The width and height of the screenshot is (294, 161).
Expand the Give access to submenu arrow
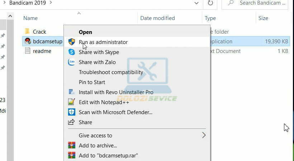tap(204, 135)
